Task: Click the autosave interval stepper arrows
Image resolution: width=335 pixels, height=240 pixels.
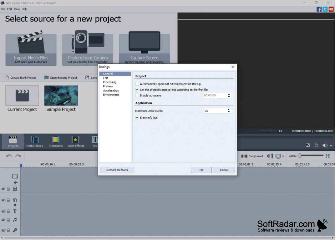Action: click(x=229, y=96)
